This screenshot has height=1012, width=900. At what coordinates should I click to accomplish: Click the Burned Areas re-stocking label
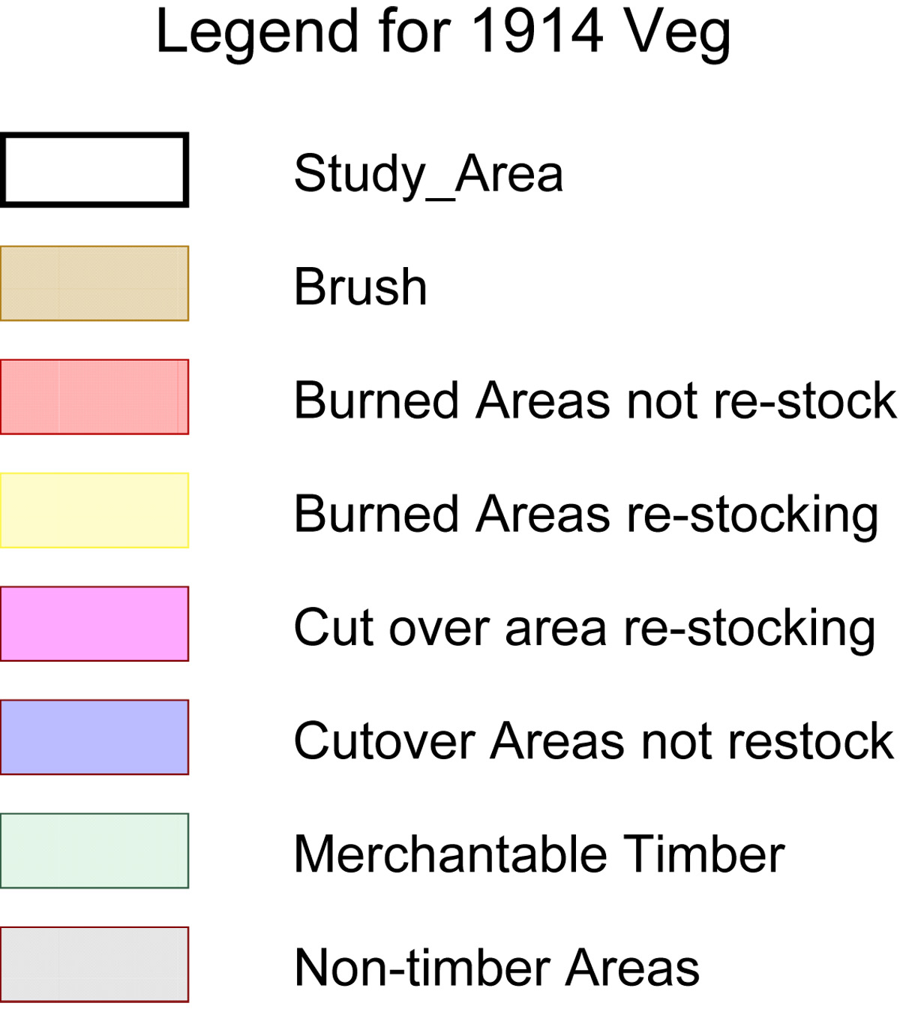[586, 516]
